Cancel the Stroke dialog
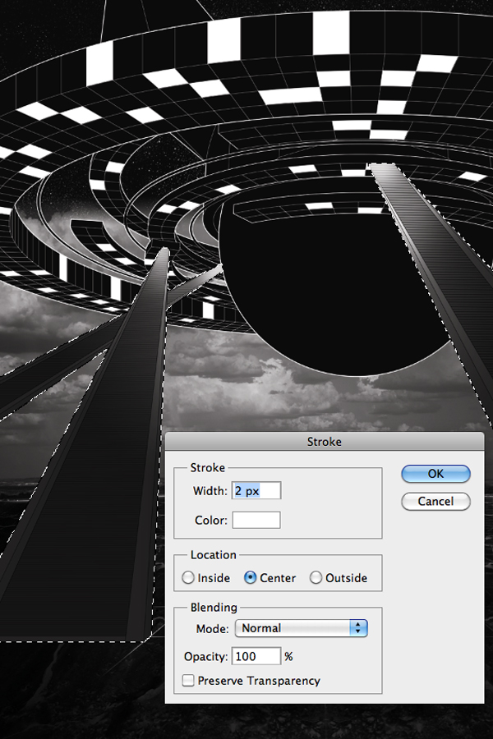The height and width of the screenshot is (739, 493). (x=435, y=501)
